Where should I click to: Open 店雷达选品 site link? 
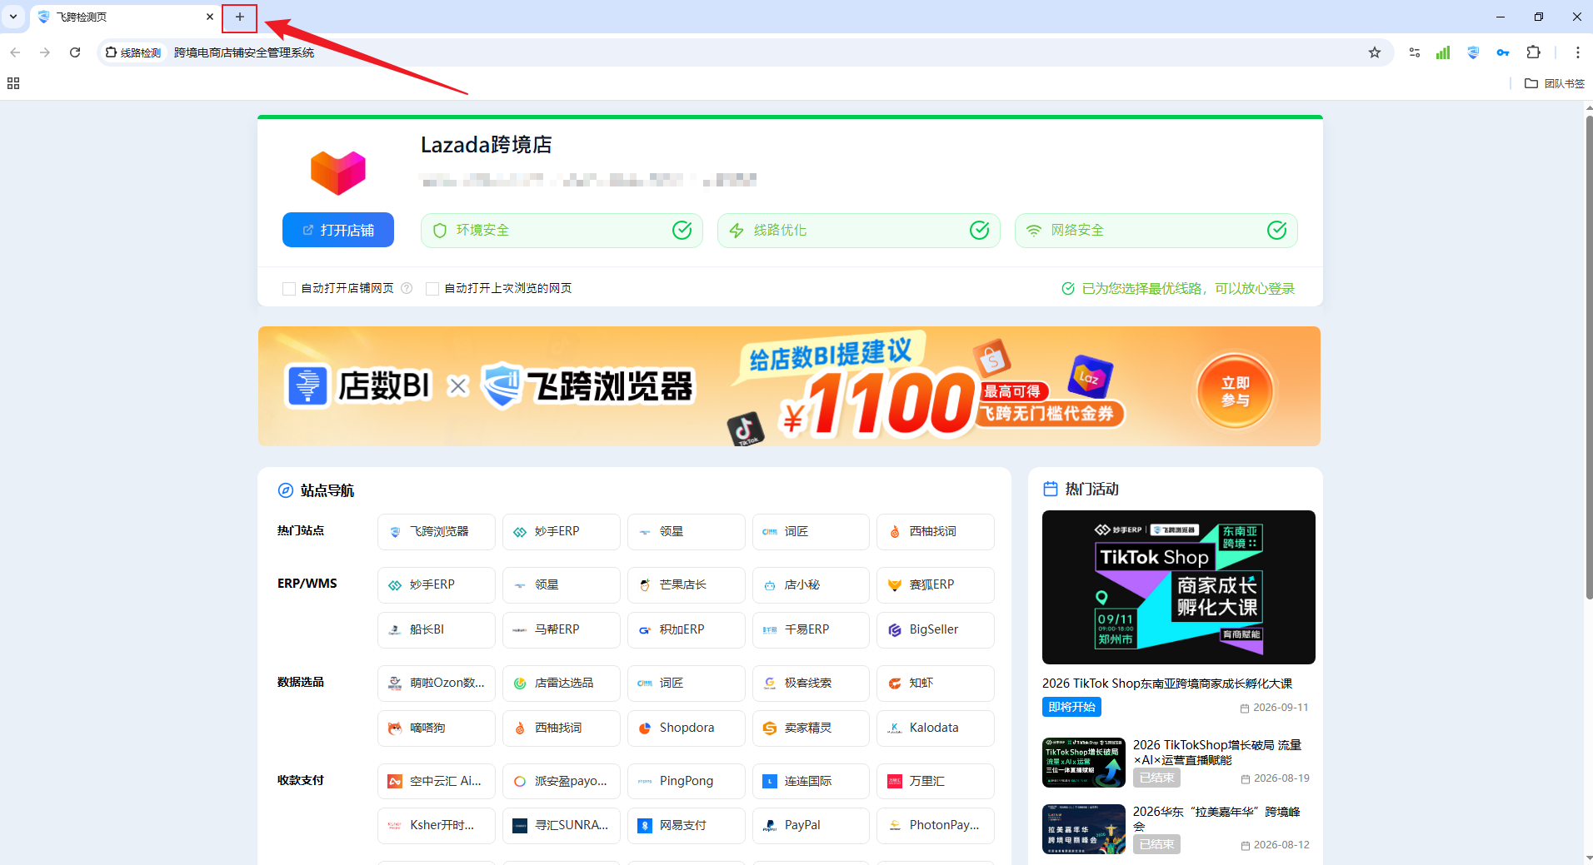pyautogui.click(x=562, y=684)
